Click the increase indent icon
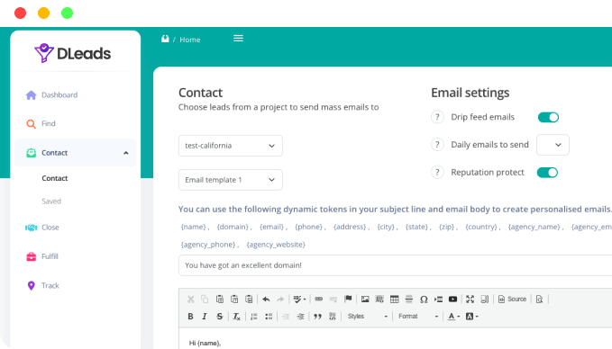This screenshot has height=349, width=612. click(300, 317)
